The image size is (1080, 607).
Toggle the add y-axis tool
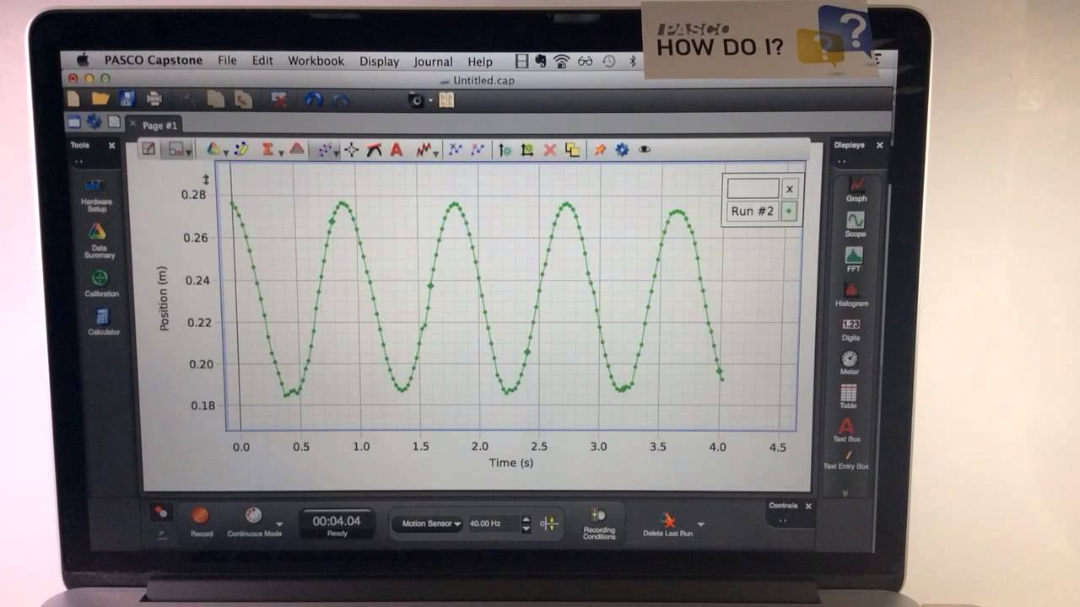(x=505, y=150)
